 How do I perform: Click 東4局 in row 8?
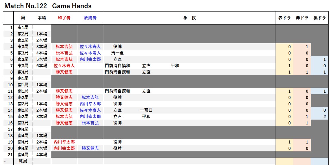(23, 72)
